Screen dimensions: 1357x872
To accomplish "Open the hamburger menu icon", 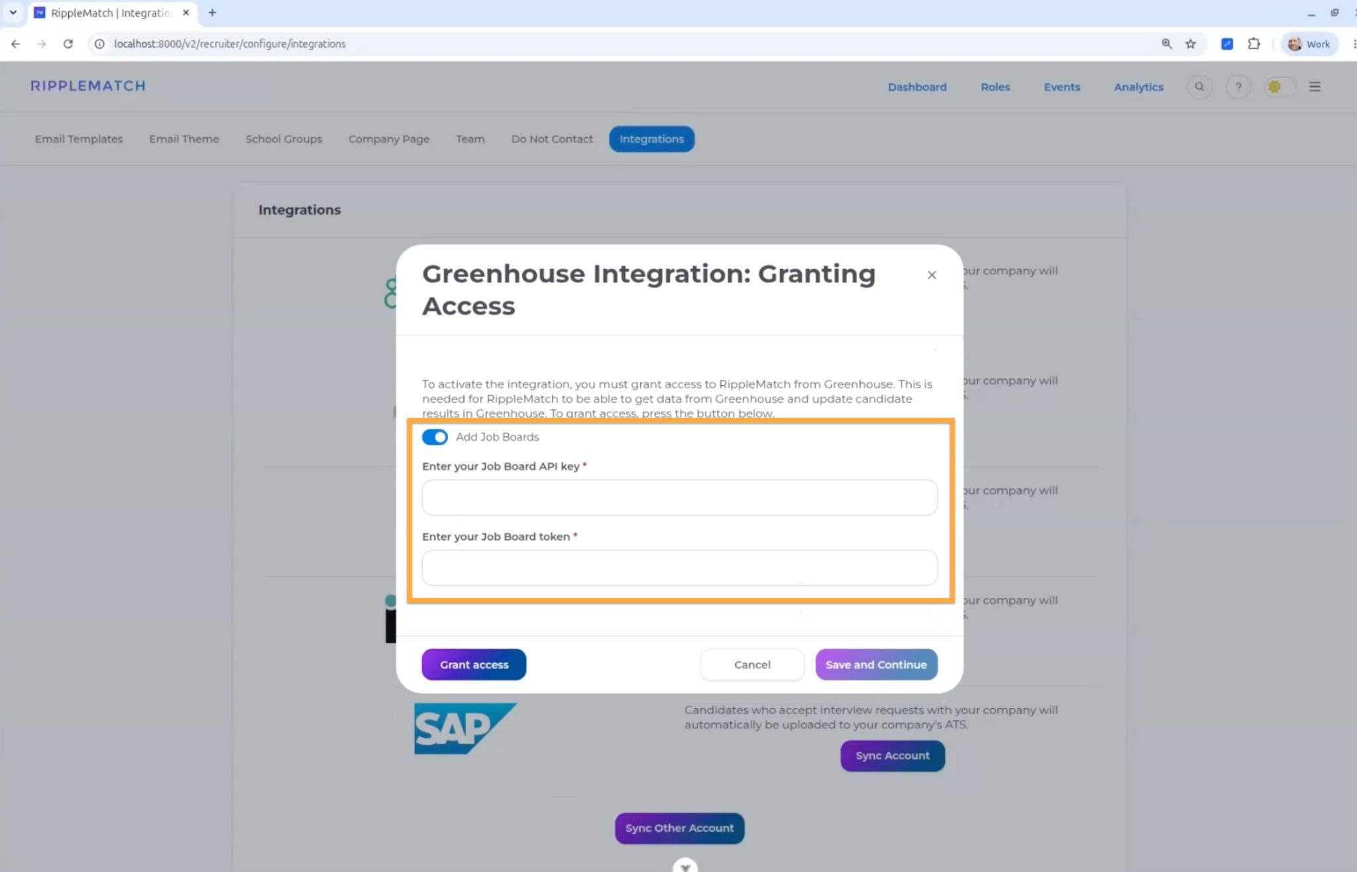I will coord(1315,87).
